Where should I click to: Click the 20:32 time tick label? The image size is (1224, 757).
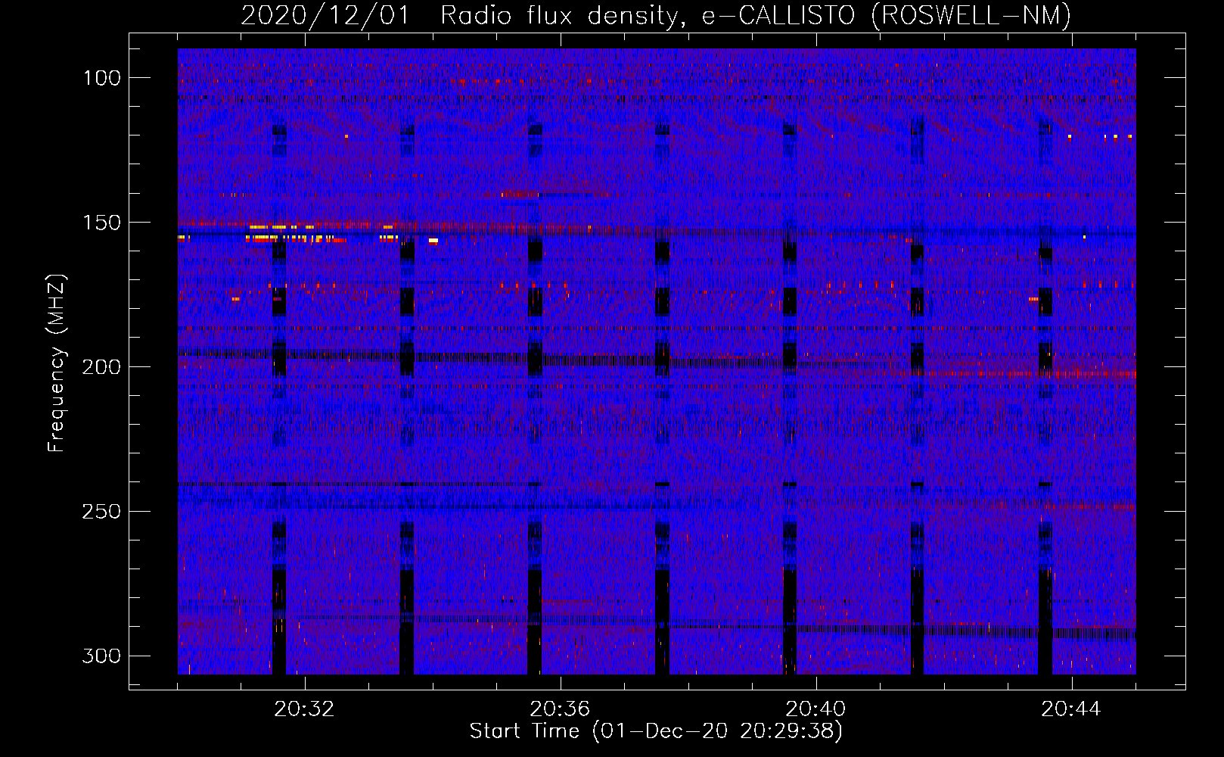tap(304, 709)
